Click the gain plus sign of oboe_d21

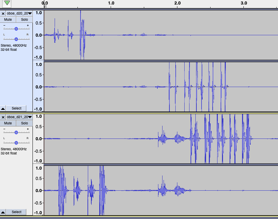pyautogui.click(x=28, y=129)
